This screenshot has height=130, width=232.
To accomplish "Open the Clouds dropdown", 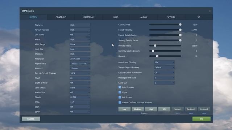I will [80, 97].
